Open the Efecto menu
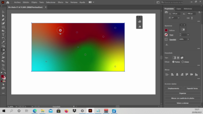203x114 pixels. tap(61, 2)
